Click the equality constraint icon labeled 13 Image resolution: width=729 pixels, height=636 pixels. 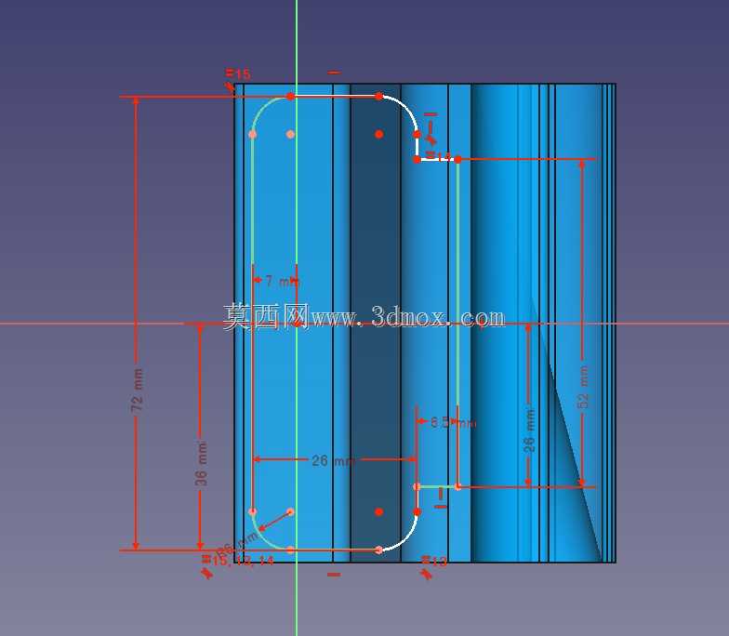434,562
